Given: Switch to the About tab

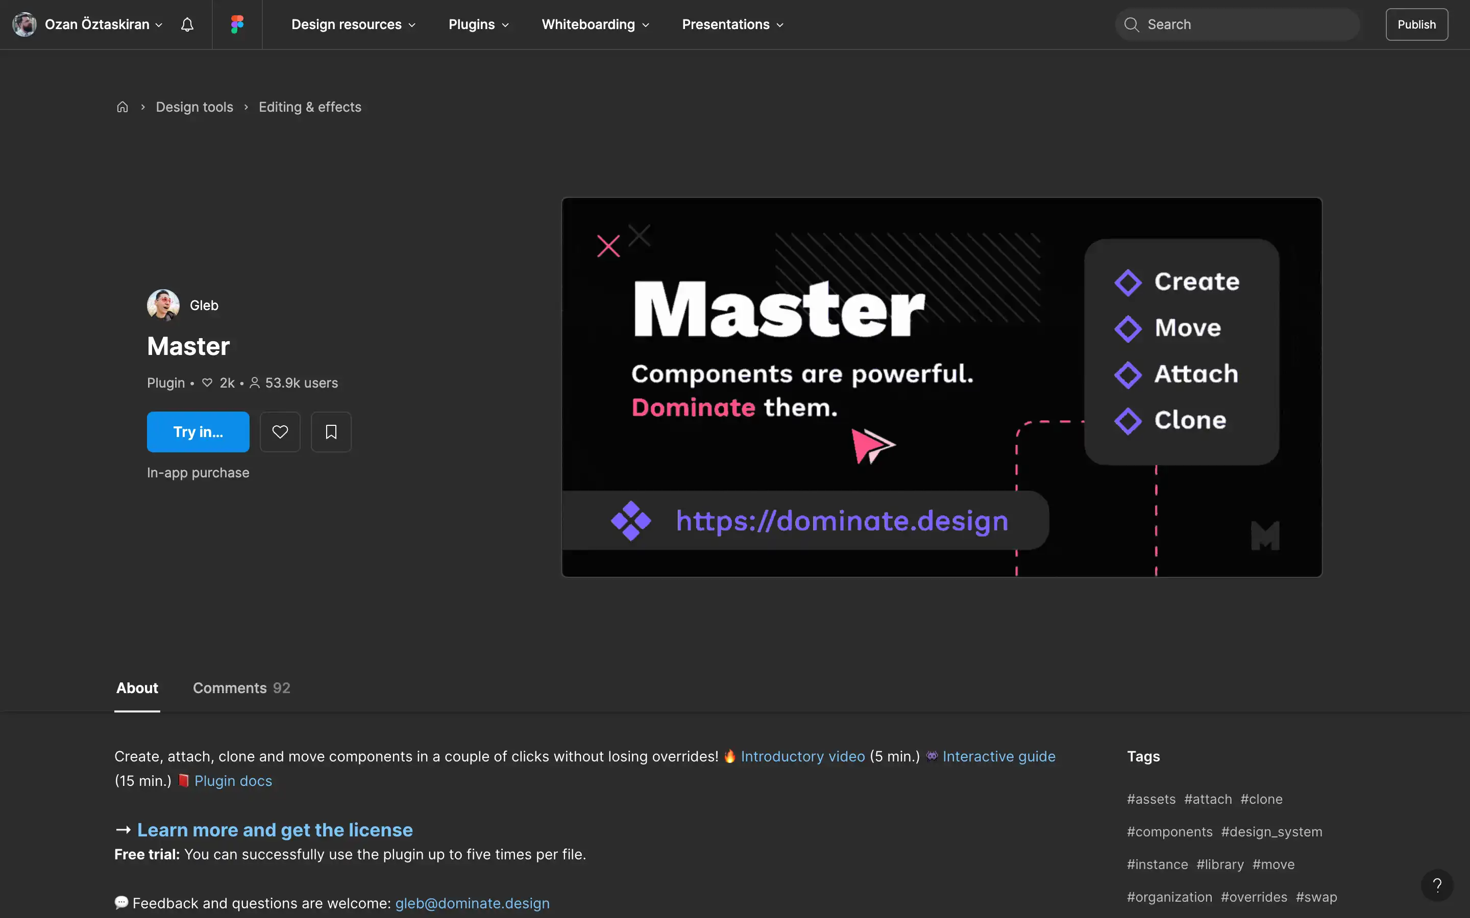Looking at the screenshot, I should [x=137, y=688].
